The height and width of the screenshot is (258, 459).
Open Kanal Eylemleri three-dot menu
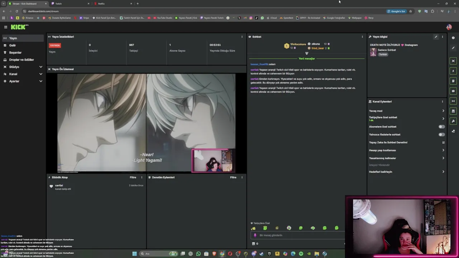pyautogui.click(x=442, y=101)
